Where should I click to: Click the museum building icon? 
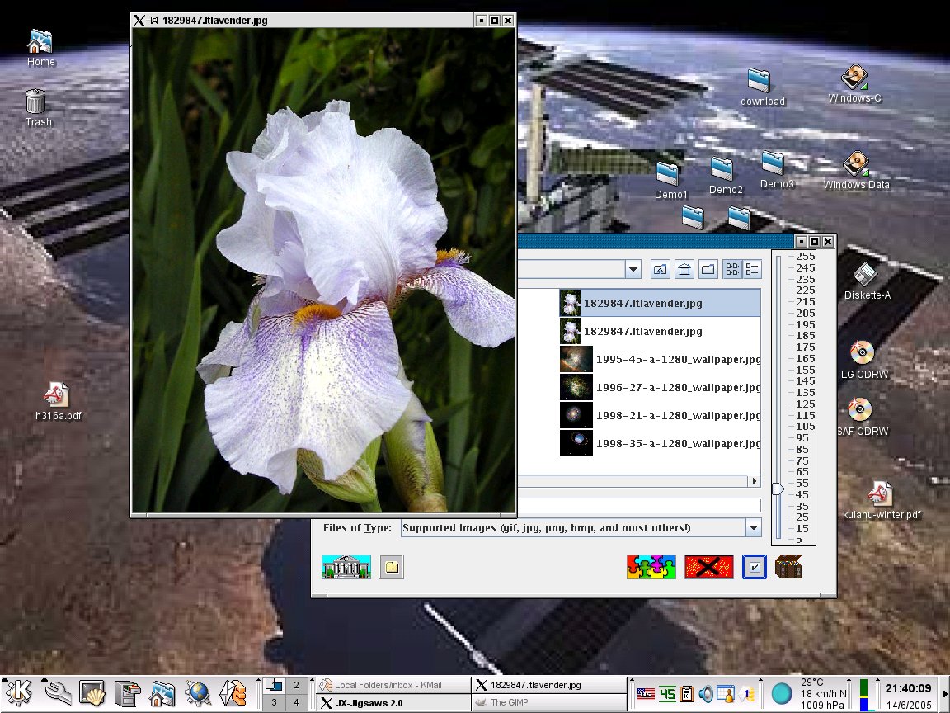[346, 567]
